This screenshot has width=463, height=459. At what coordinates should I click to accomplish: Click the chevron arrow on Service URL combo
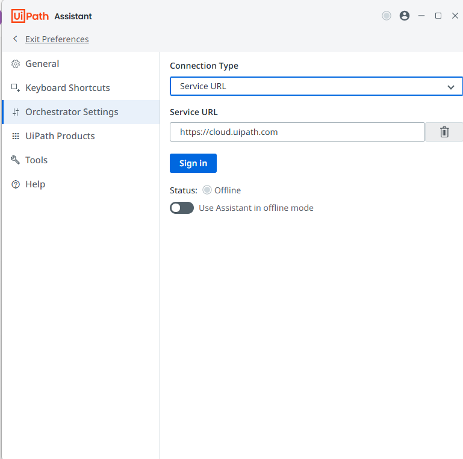pyautogui.click(x=450, y=87)
